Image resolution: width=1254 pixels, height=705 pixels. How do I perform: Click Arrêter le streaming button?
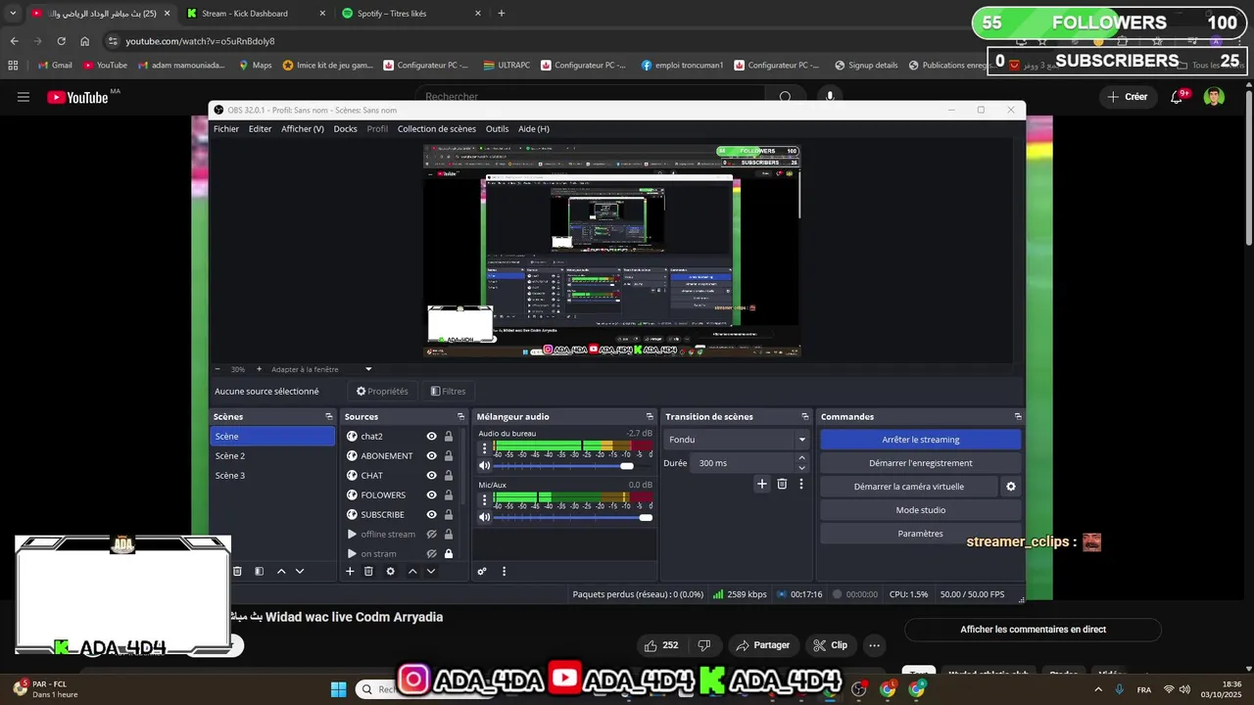tap(921, 440)
